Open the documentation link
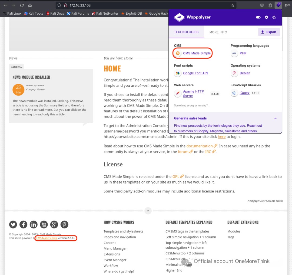The height and width of the screenshot is (275, 292). (x=202, y=146)
